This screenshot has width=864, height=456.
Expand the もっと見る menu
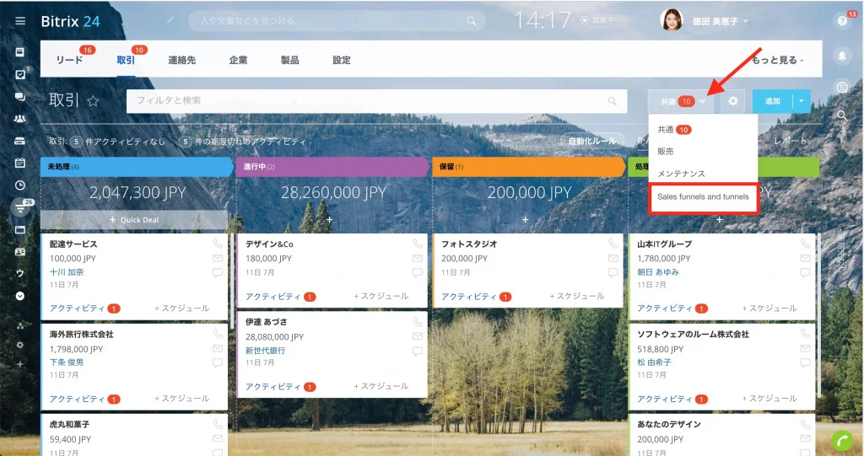777,60
